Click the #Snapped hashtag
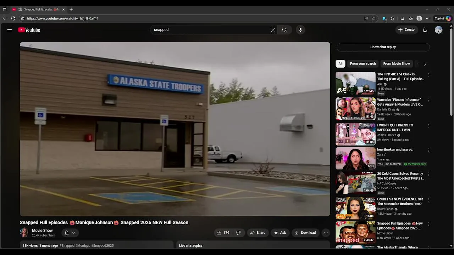The image size is (454, 255). tap(67, 245)
